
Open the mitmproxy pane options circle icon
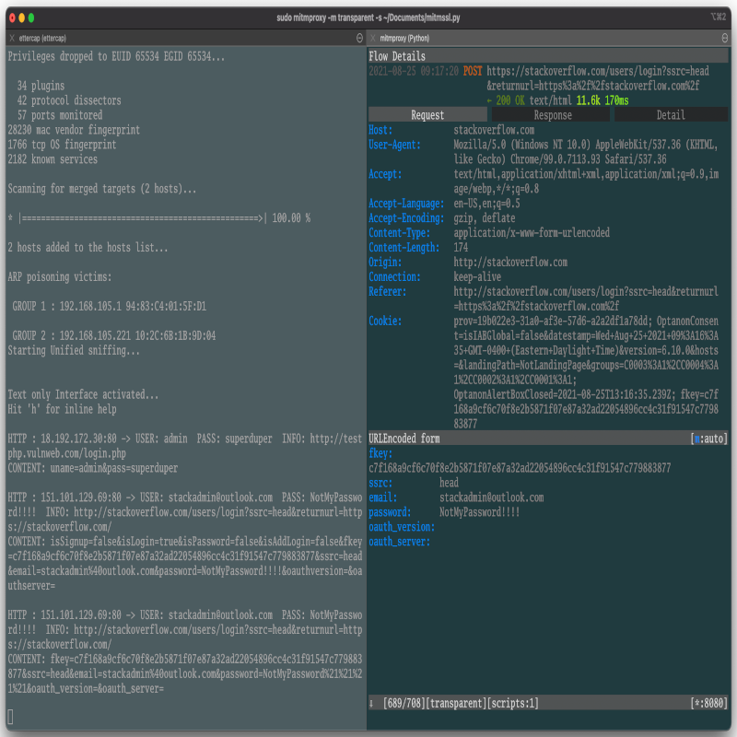click(x=725, y=38)
